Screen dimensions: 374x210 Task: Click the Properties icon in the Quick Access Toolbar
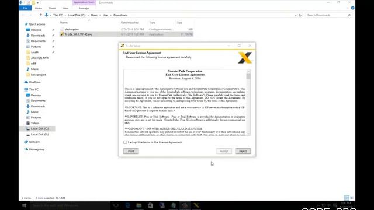pyautogui.click(x=28, y=2)
